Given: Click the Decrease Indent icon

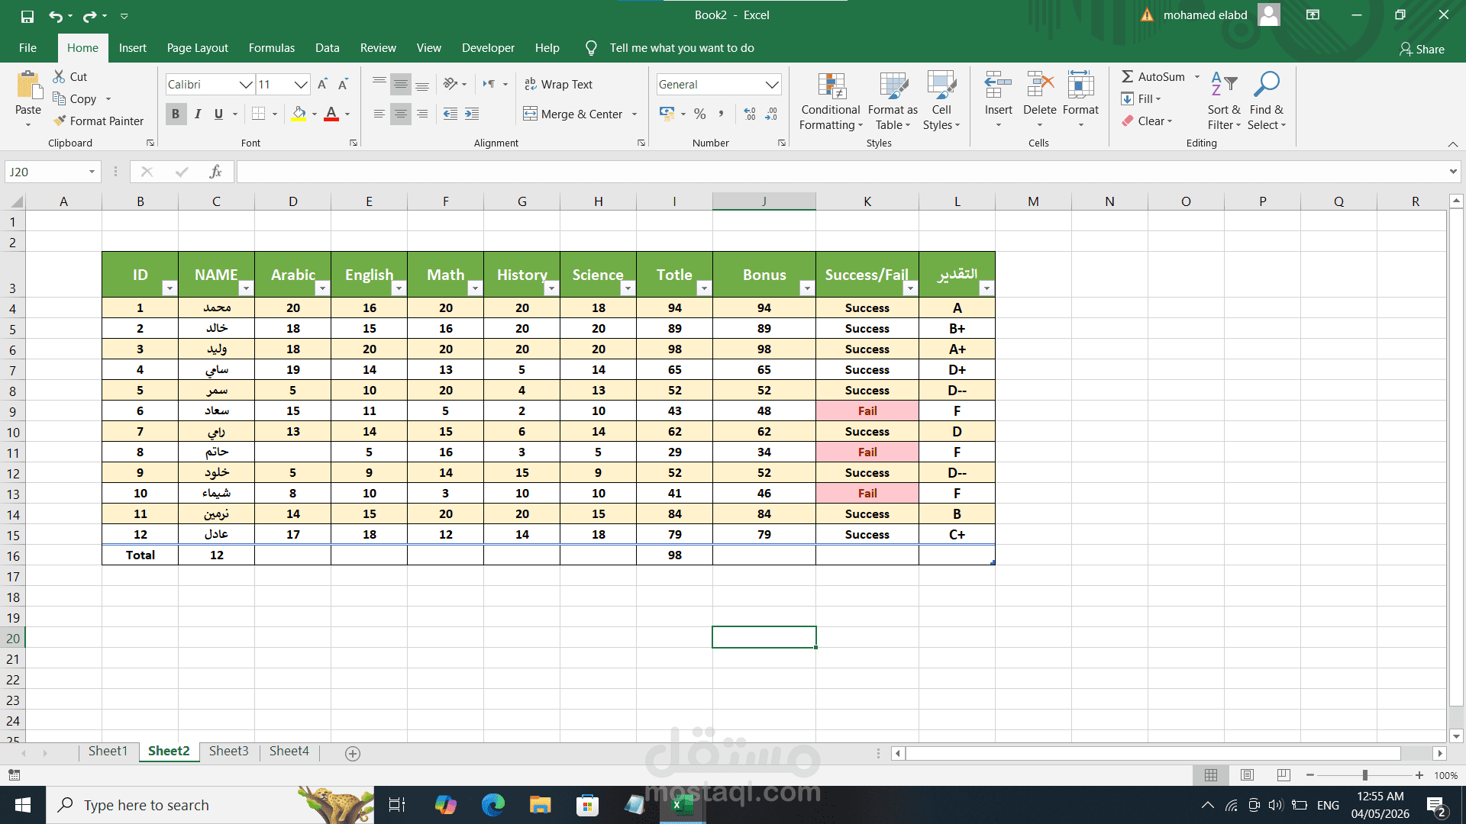Looking at the screenshot, I should click(450, 114).
